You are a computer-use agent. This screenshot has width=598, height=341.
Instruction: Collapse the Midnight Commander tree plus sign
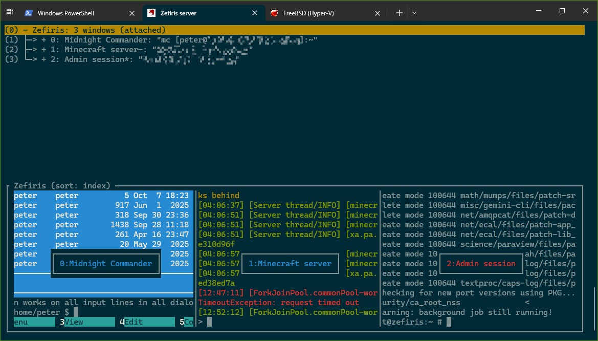pyautogui.click(x=44, y=40)
